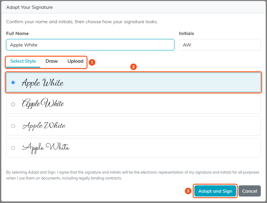Click the Full Name input field
The width and height of the screenshot is (267, 203).
pyautogui.click(x=90, y=45)
